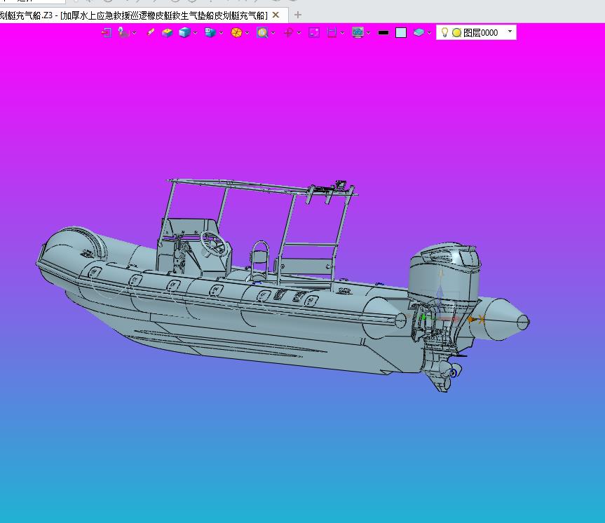
Task: Click the black line color swatch
Action: coord(383,33)
